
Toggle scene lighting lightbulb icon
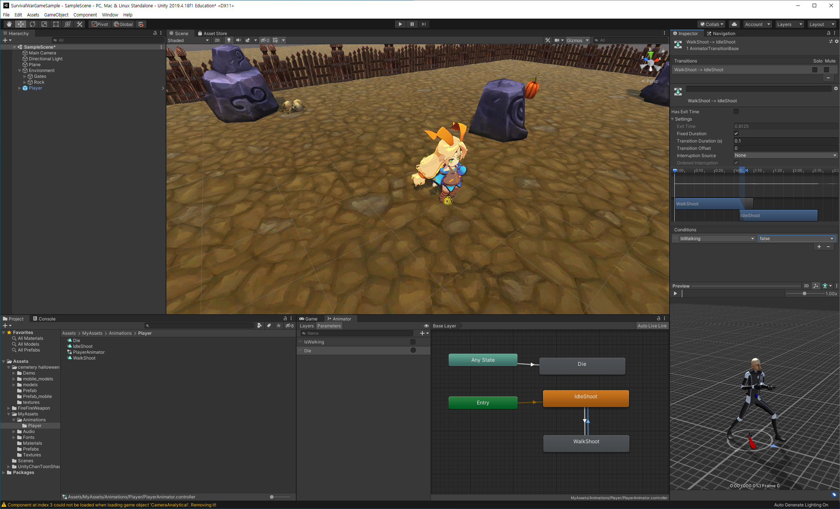pyautogui.click(x=229, y=40)
